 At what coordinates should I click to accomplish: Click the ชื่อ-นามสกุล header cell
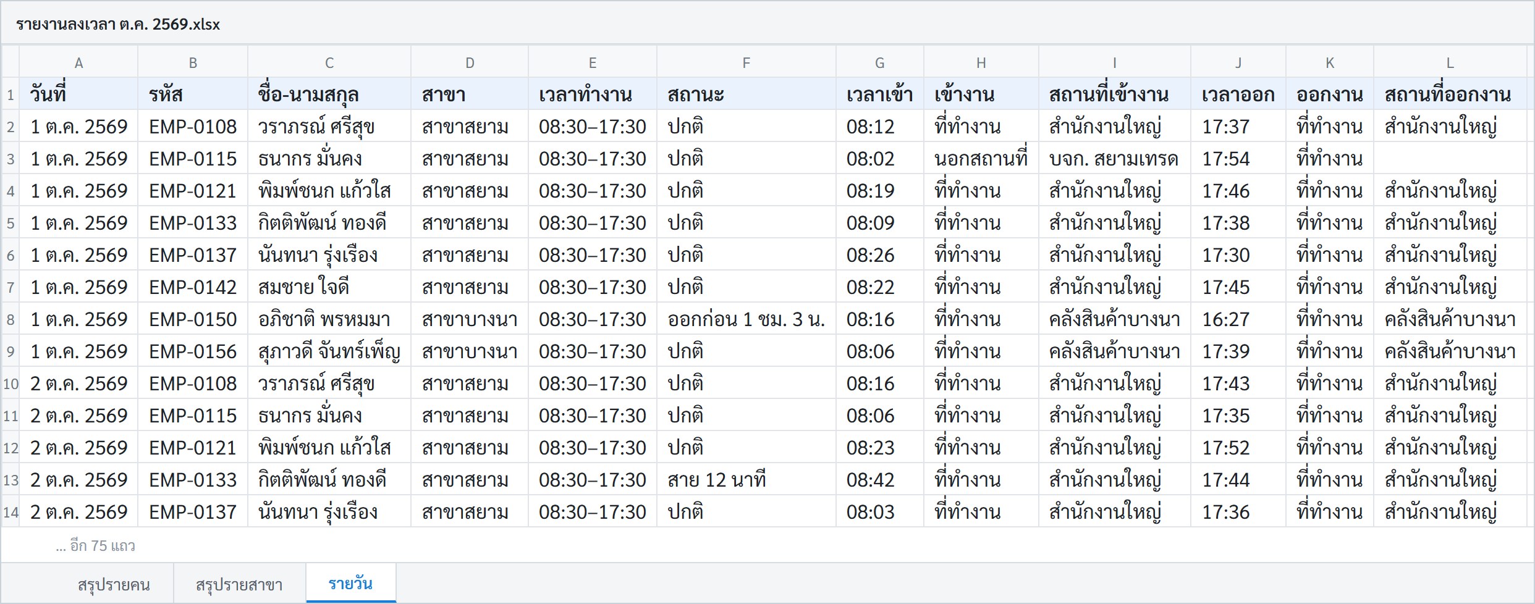(x=329, y=94)
